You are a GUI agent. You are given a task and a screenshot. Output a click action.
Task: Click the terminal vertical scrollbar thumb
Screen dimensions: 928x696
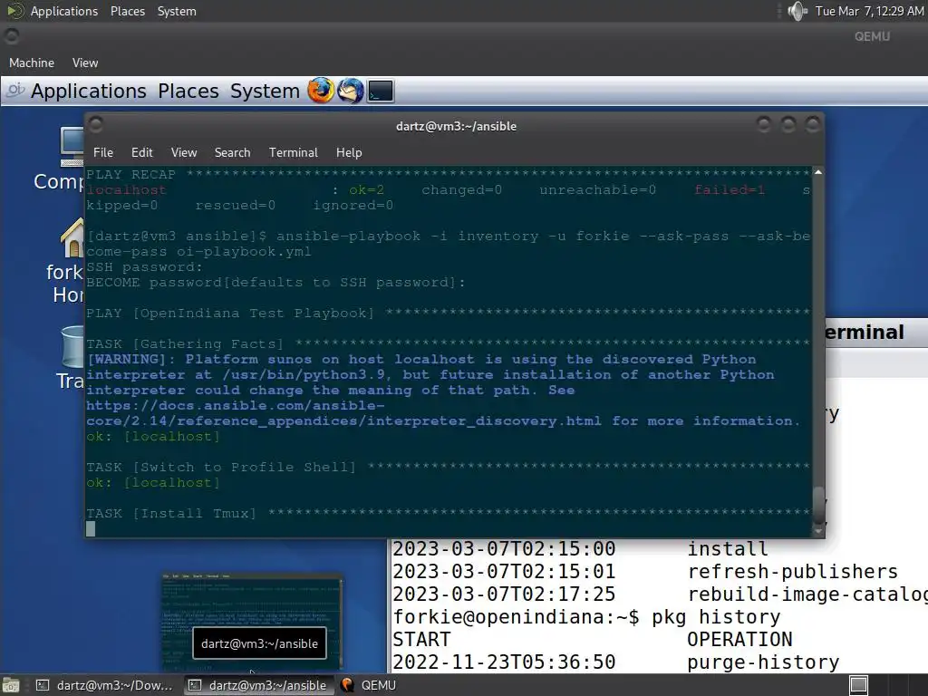tap(818, 504)
